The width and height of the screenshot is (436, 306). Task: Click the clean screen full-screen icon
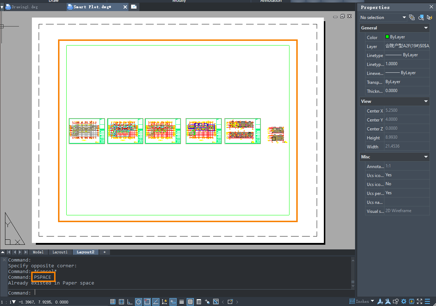tap(420, 301)
